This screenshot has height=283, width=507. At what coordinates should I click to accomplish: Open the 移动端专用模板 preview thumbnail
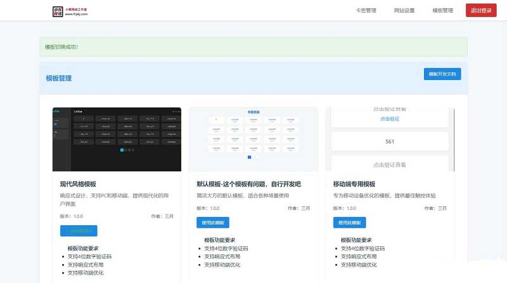(390, 139)
